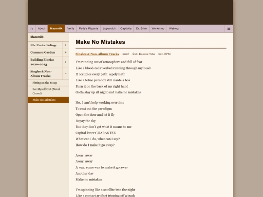This screenshot has height=197, width=263.
Task: Click the Make No Mistakes page heading
Action: click(x=100, y=42)
